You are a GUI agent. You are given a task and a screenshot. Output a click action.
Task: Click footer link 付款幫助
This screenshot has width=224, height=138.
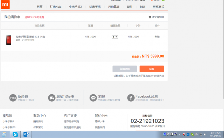click(x=38, y=127)
